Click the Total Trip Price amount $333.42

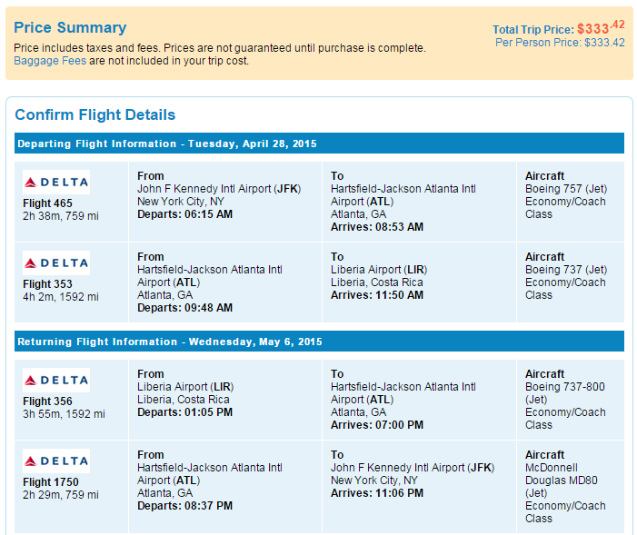601,27
